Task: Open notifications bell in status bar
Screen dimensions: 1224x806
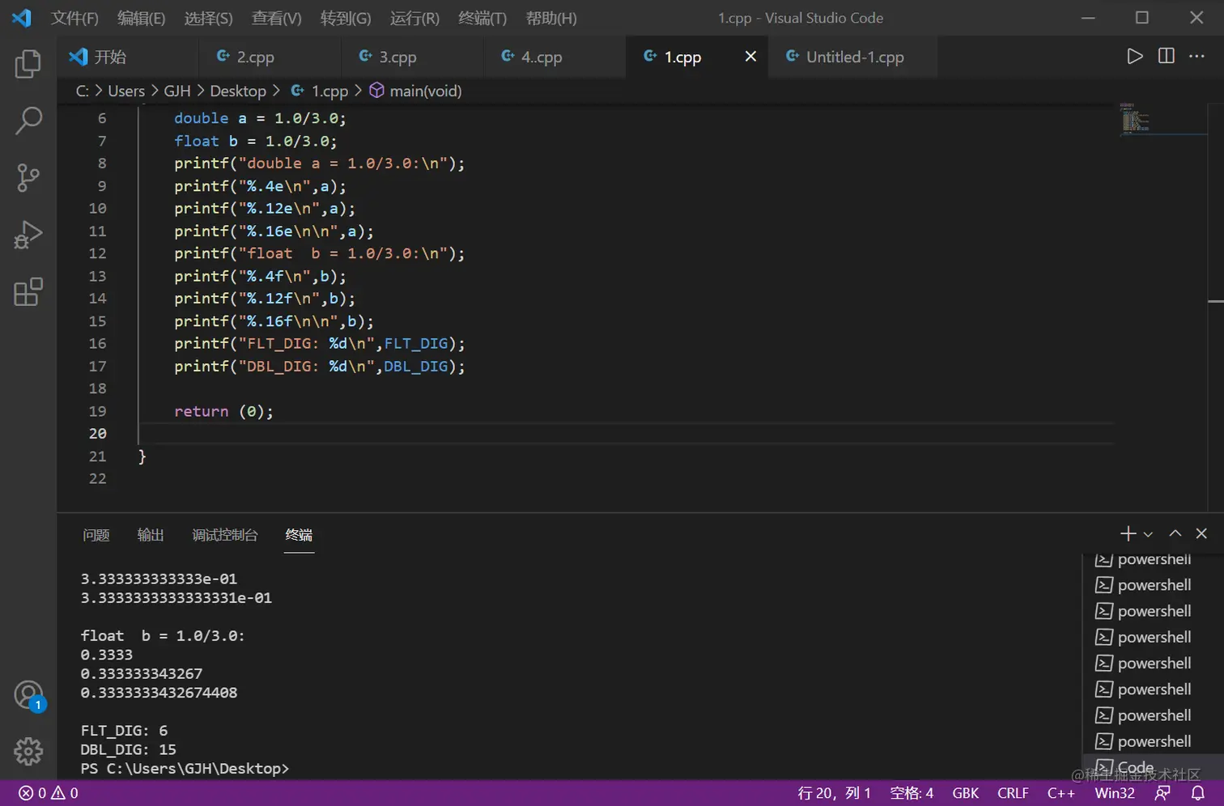Action: click(1197, 793)
